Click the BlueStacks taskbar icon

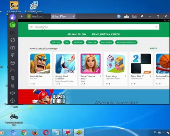pos(79,133)
